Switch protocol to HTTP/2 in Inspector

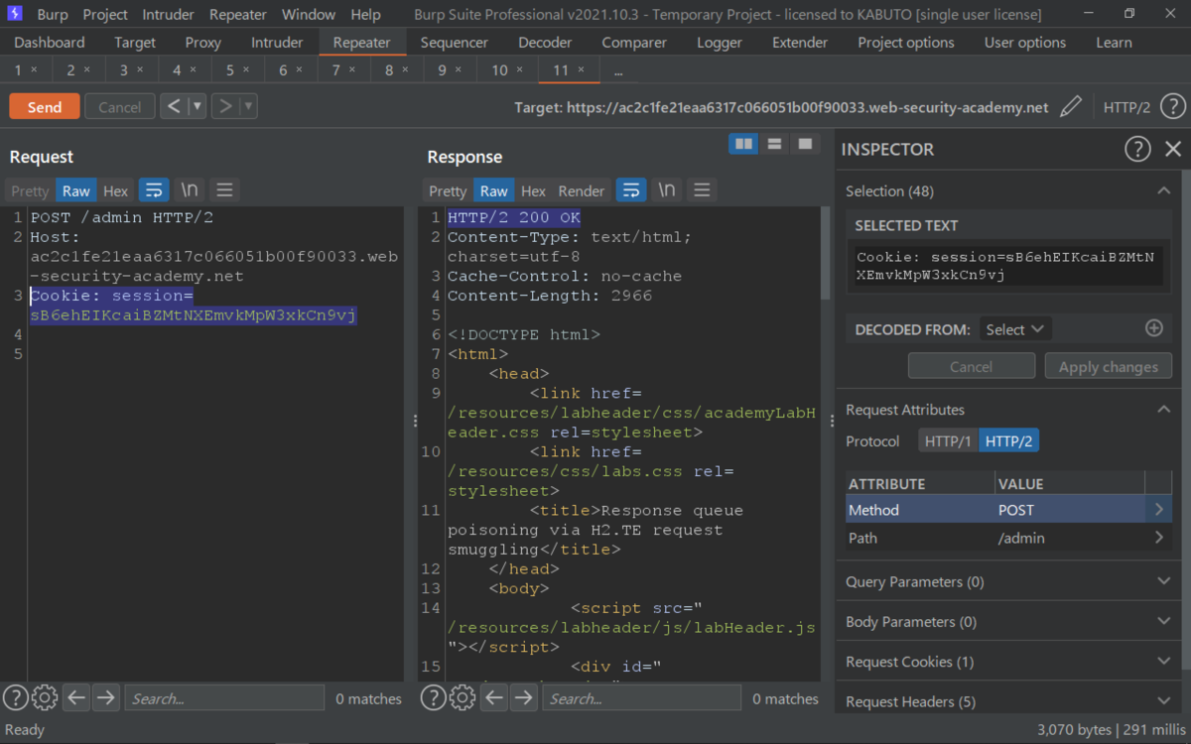(x=1008, y=441)
